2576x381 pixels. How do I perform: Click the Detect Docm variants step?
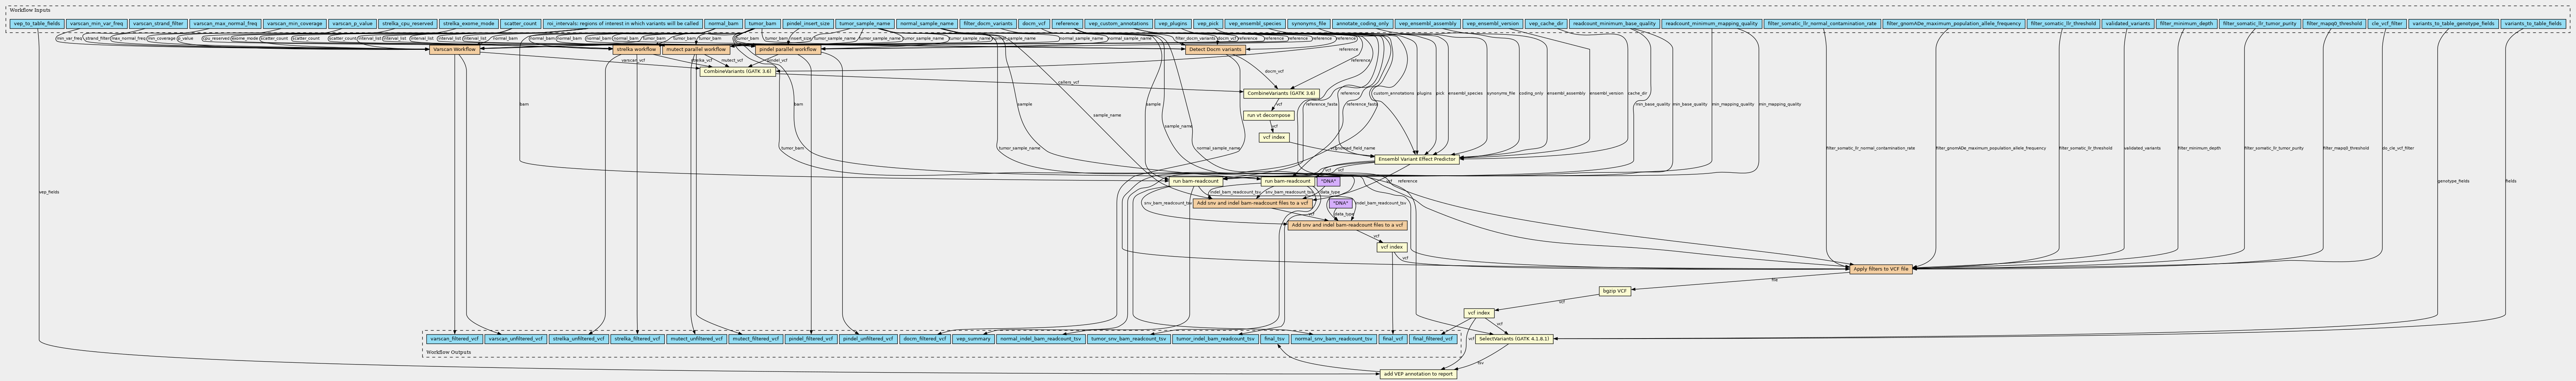coord(1215,49)
